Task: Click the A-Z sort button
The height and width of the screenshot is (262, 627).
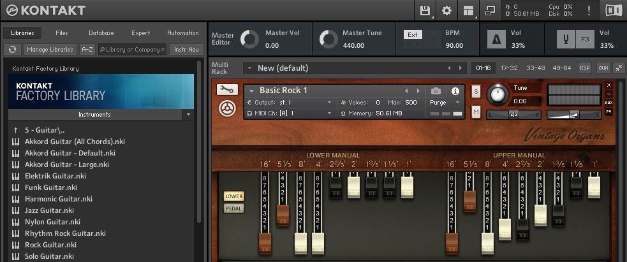Action: tap(87, 50)
